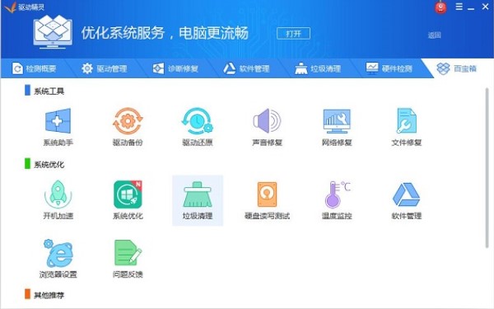Click the 返回 back link
The height and width of the screenshot is (309, 494).
pos(434,35)
